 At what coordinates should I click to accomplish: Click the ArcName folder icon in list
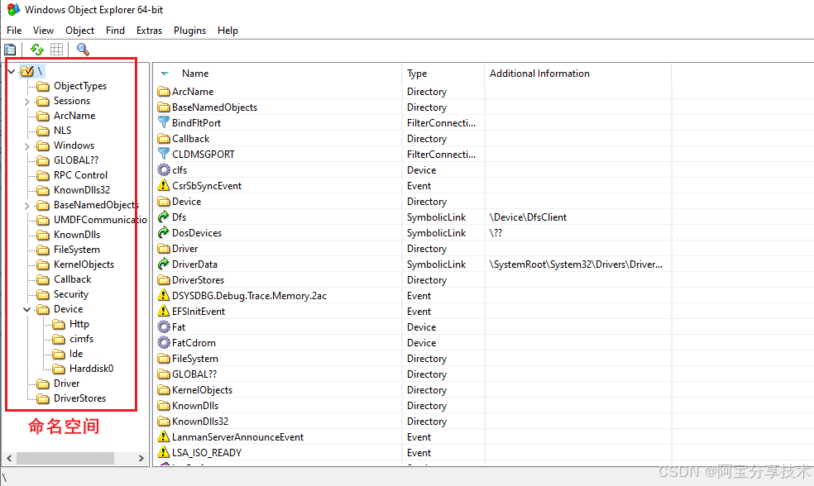coord(164,92)
